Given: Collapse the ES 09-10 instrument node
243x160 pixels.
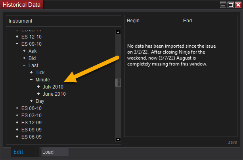Looking at the screenshot, I should tap(17, 44).
